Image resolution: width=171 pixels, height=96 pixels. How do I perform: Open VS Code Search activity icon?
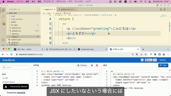tap(3, 17)
